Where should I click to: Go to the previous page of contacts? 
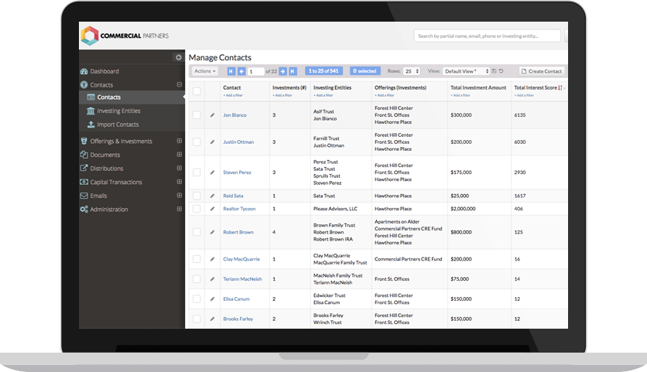click(x=241, y=71)
